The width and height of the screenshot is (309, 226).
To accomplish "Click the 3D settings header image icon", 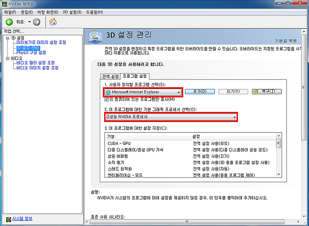I will point(95,37).
